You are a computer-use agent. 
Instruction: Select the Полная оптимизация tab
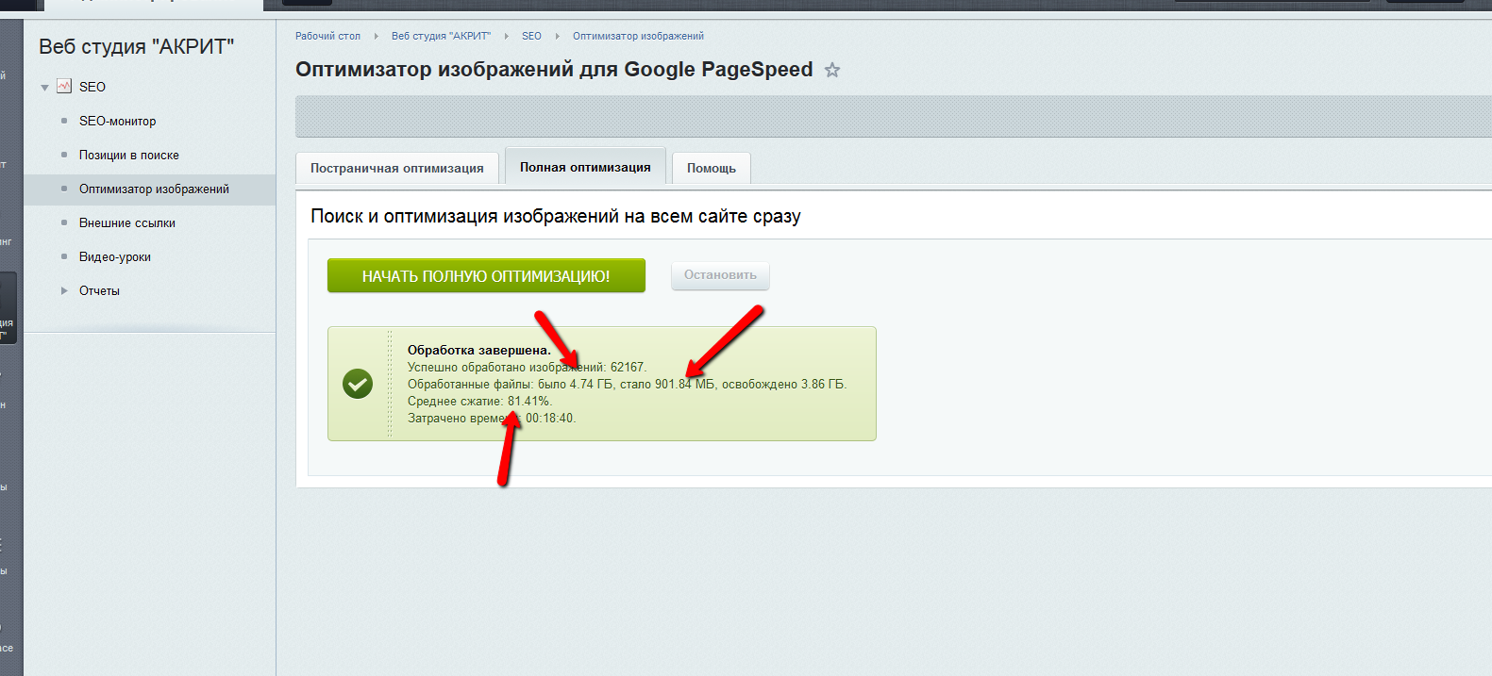[x=585, y=167]
